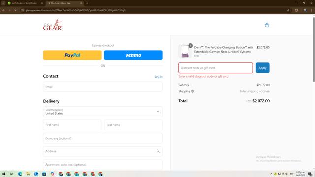Screen dimensions: 315x177
Task: Launch Microsoft Edge from the taskbar
Action: point(20,174)
